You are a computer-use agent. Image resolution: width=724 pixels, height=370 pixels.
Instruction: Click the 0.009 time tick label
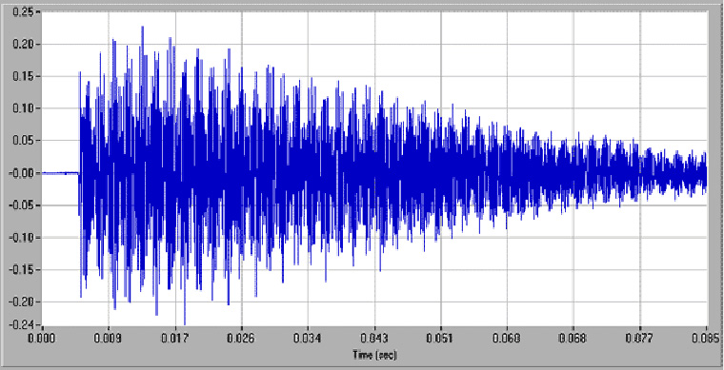[109, 339]
